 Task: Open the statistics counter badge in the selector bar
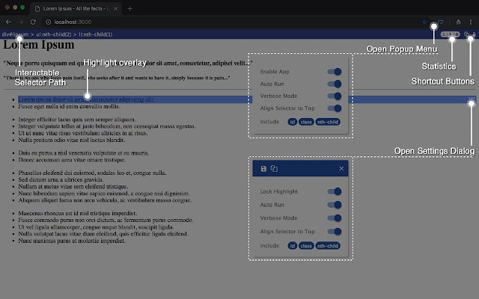[450, 34]
